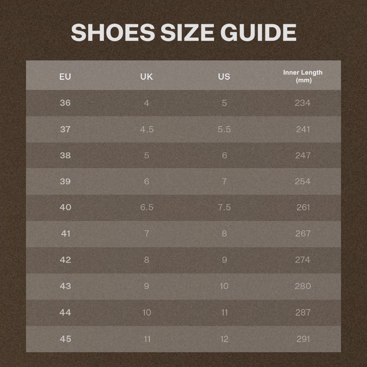Select EU size 36 cell
The height and width of the screenshot is (367, 367).
point(65,103)
